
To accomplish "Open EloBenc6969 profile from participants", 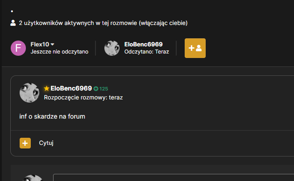I will click(144, 45).
